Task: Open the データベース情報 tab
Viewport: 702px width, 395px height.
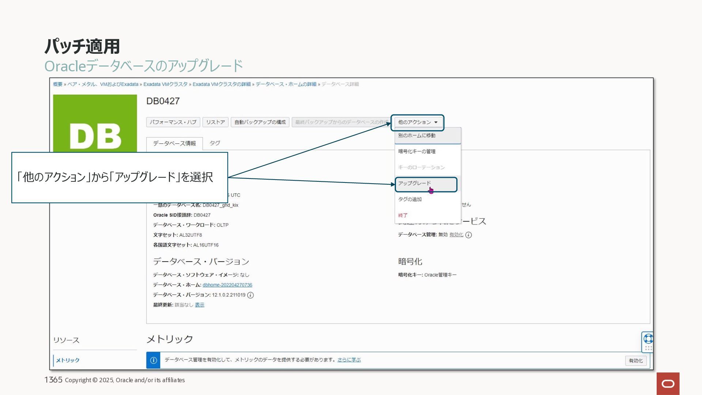Action: [x=174, y=143]
